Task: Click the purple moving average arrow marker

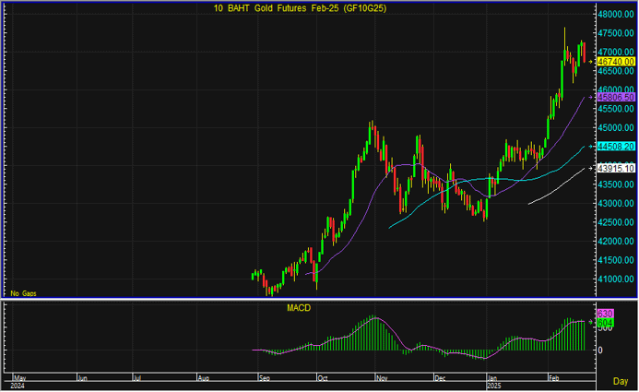Action: tap(592, 97)
